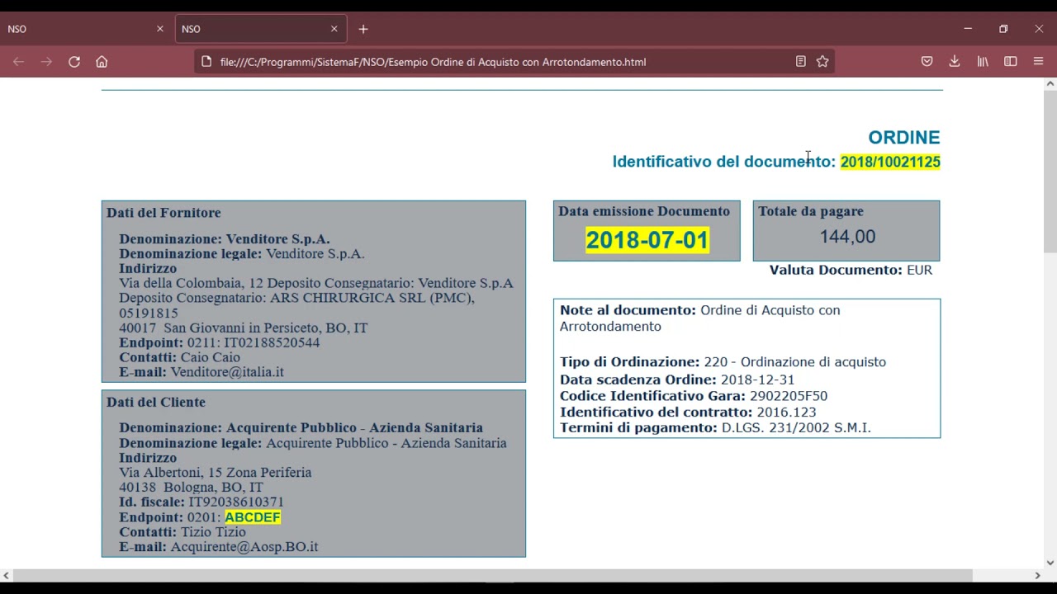The width and height of the screenshot is (1057, 594).
Task: Click Denominazione: Acquirente Pubblico bold line
Action: pos(301,428)
